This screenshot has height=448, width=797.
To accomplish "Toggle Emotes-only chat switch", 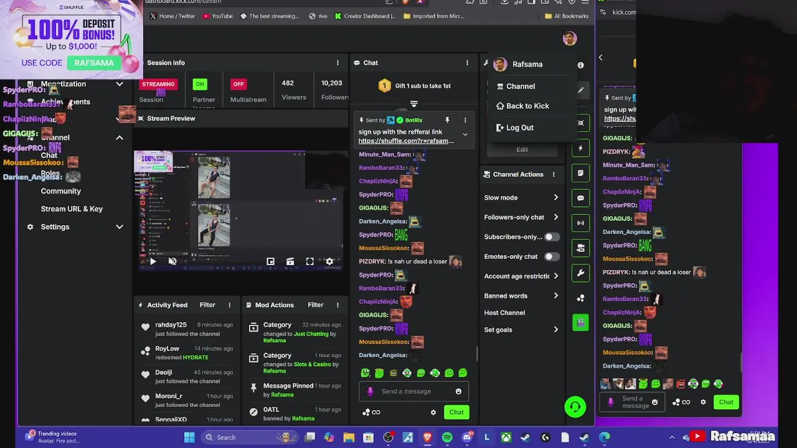I will point(552,256).
